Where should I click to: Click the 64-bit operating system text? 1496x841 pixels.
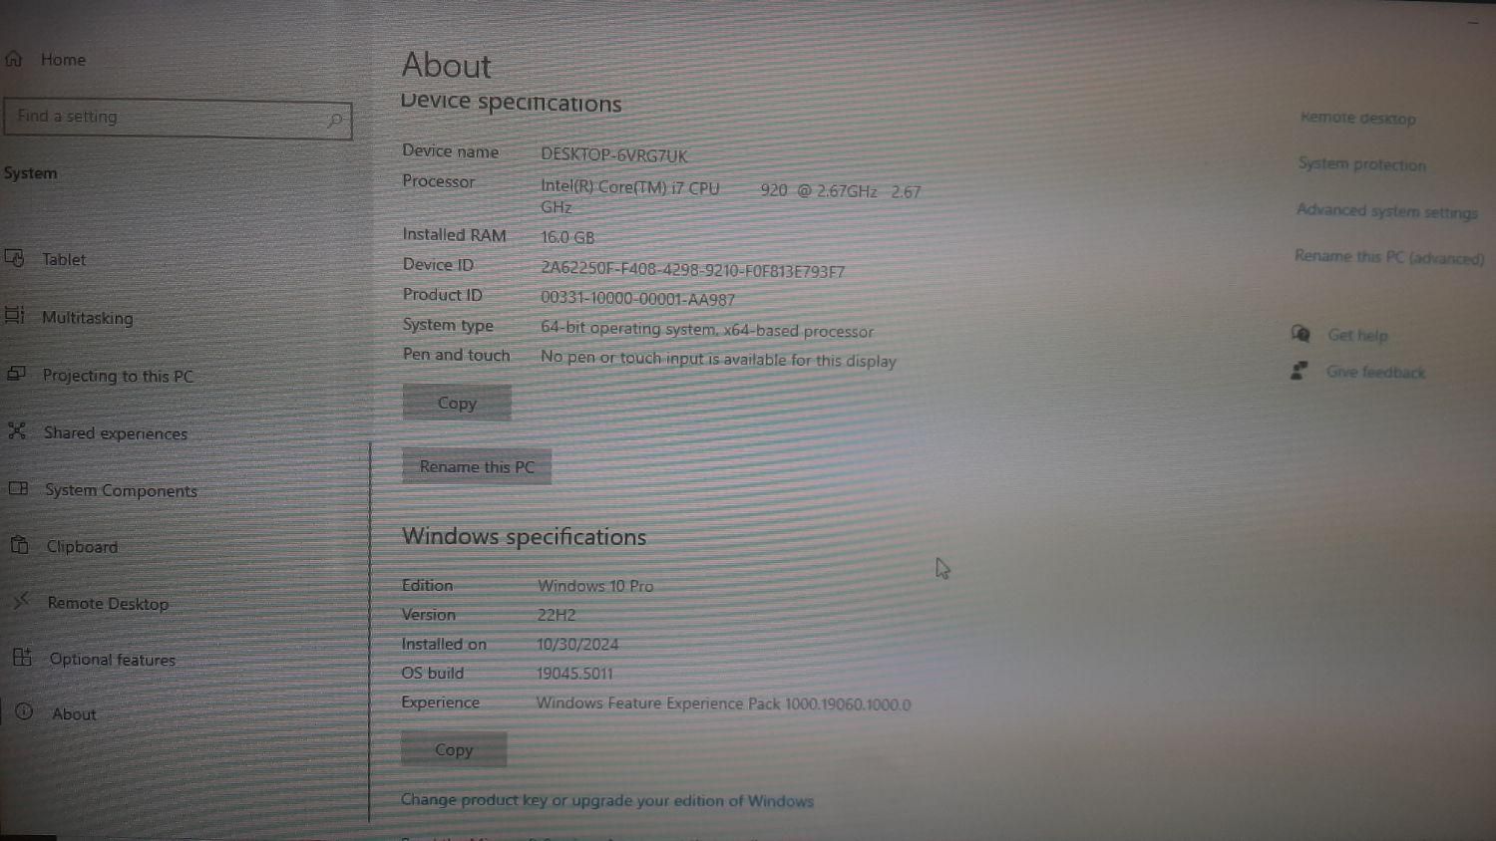707,329
